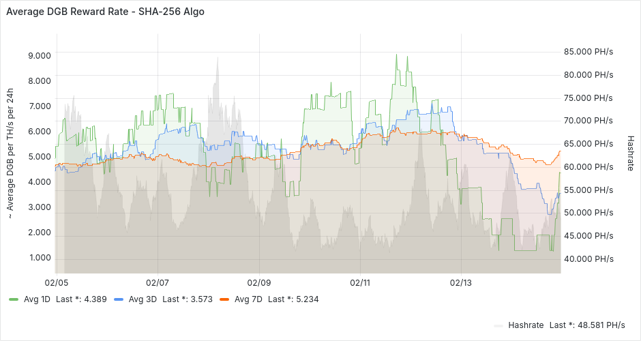The image size is (641, 341).
Task: Toggle the Avg 1D series in legend
Action: [x=37, y=299]
